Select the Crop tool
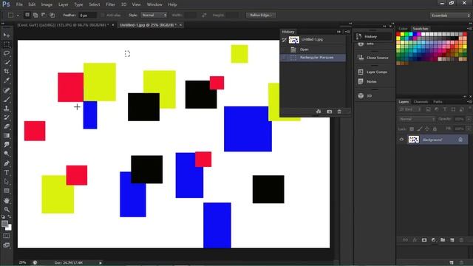The width and height of the screenshot is (473, 266). tap(7, 72)
